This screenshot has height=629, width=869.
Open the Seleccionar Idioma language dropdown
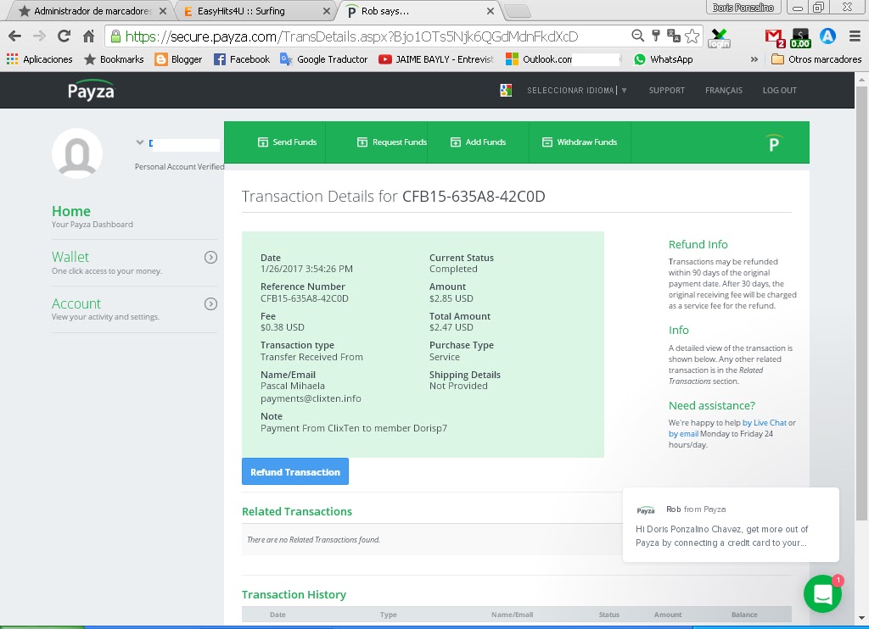[x=576, y=90]
